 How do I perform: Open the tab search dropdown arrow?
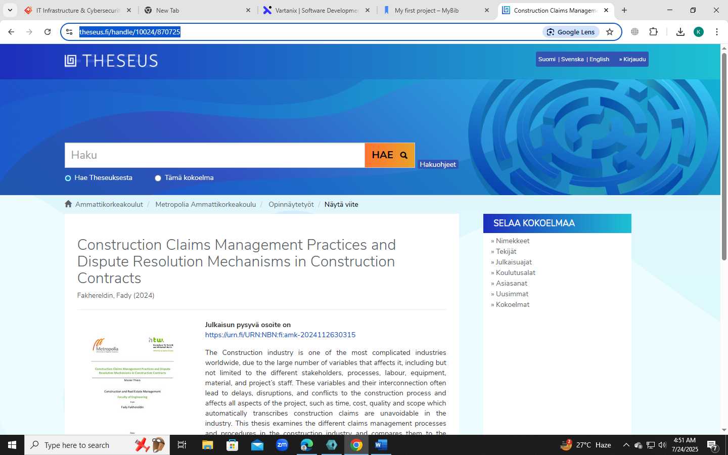click(x=10, y=10)
